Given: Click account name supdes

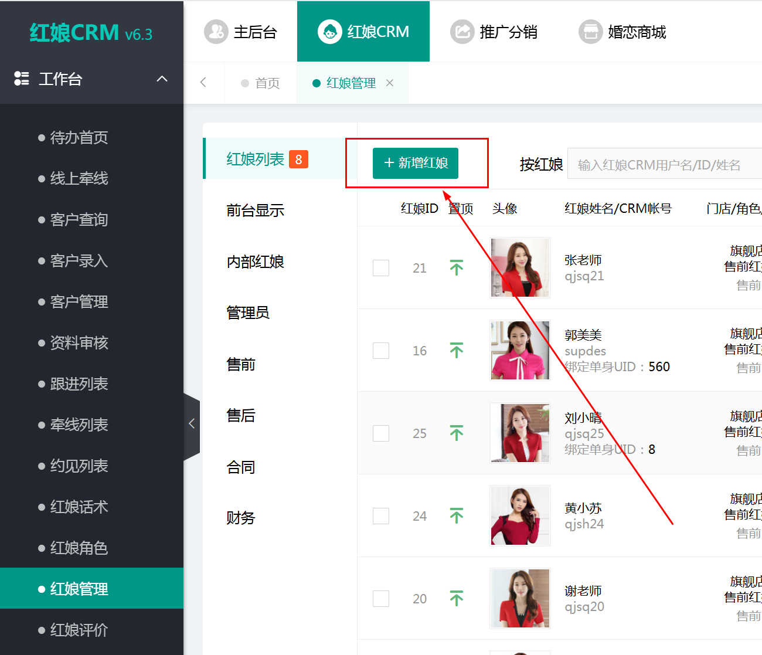Looking at the screenshot, I should [585, 351].
